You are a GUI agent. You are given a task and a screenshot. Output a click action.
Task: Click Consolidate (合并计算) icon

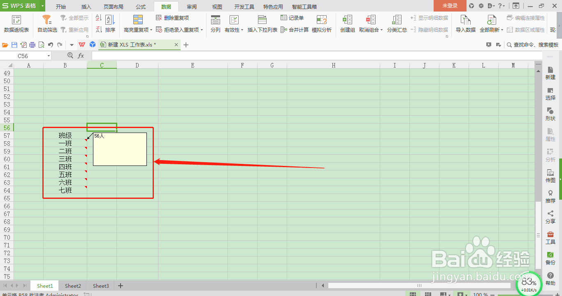pos(284,30)
